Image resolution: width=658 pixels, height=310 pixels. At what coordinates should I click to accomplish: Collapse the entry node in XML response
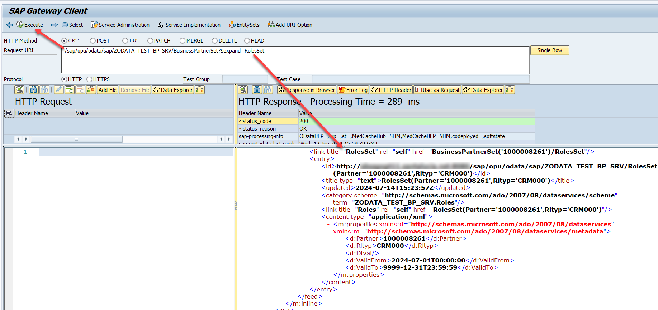(x=304, y=159)
